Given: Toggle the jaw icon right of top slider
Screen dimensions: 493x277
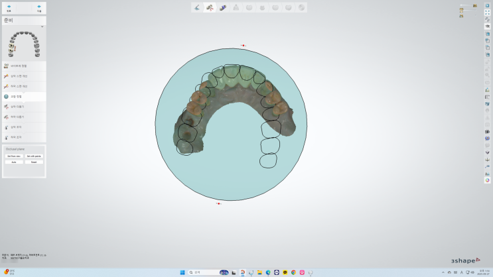Looking at the screenshot, I should click(475, 6).
